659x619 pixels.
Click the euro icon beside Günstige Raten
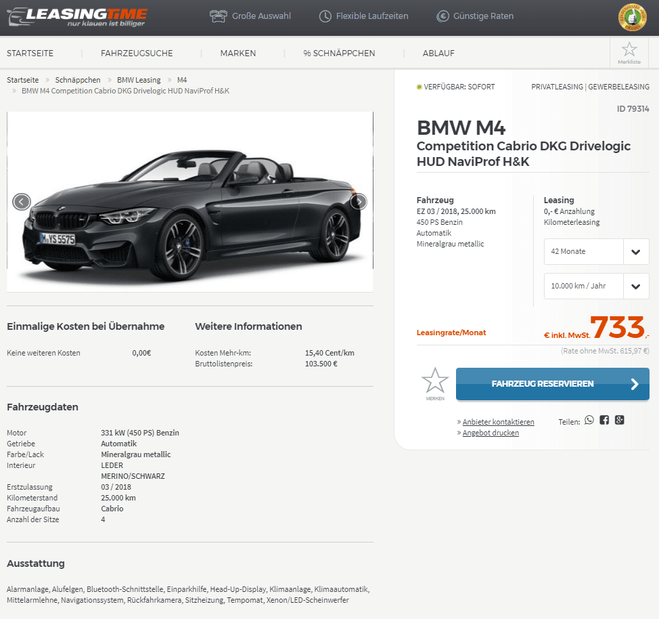pos(442,16)
